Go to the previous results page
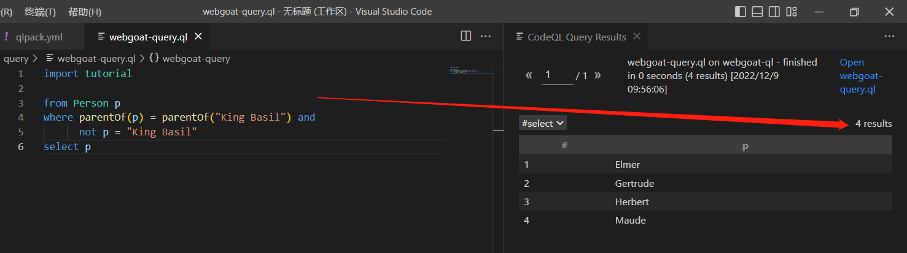The image size is (907, 253). 529,75
